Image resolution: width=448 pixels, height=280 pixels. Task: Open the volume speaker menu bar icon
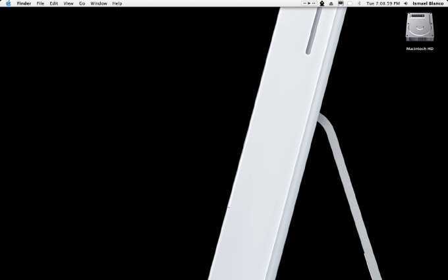click(x=406, y=3)
